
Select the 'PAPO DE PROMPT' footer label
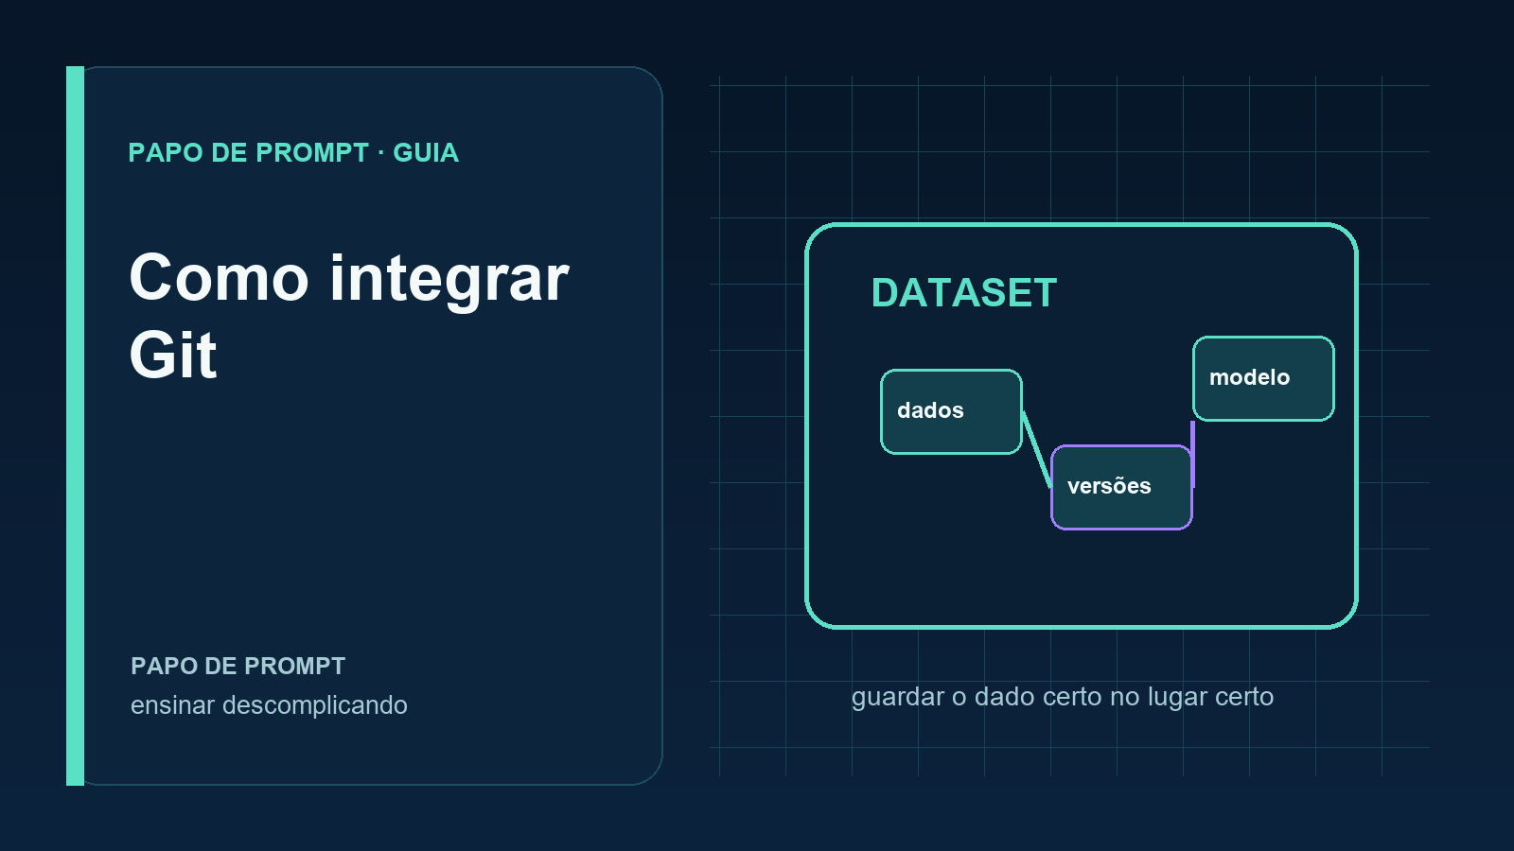coord(238,666)
